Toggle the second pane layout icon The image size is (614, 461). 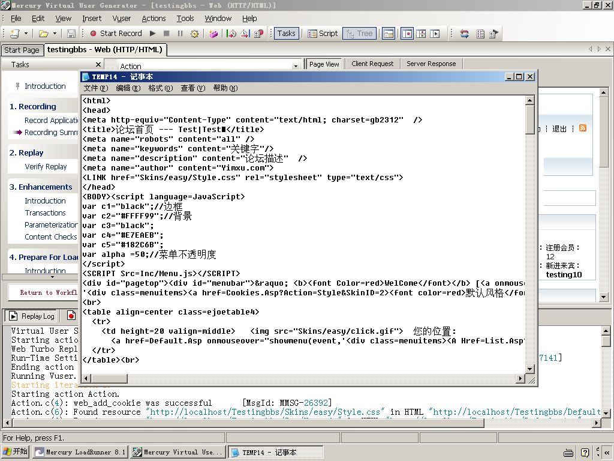click(x=422, y=34)
